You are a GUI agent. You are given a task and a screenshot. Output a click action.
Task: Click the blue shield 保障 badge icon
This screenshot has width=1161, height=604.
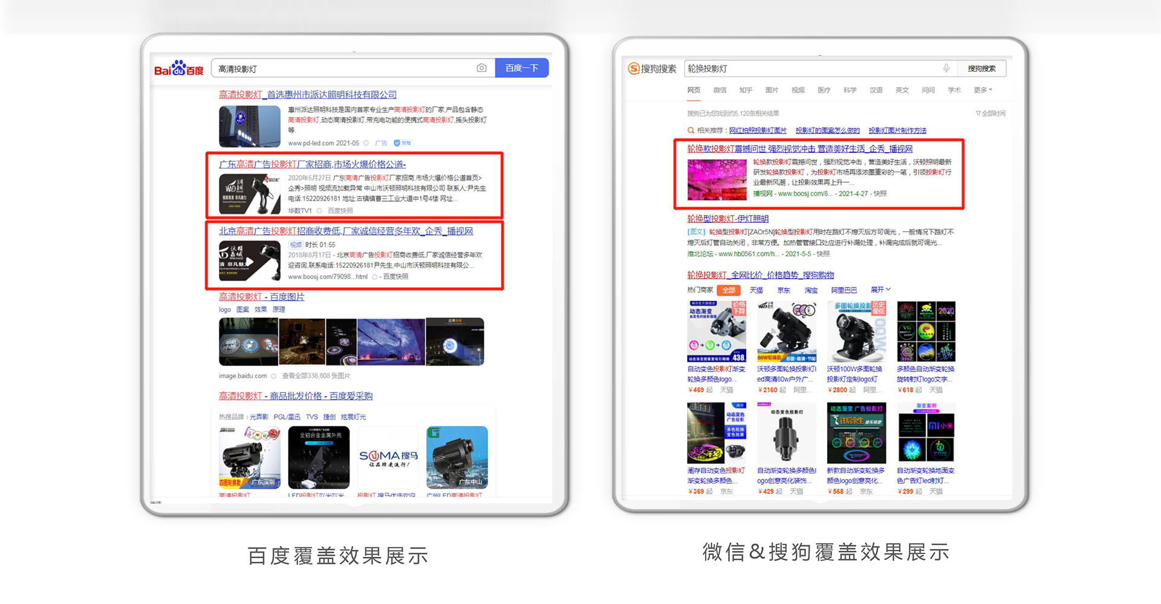pos(403,143)
